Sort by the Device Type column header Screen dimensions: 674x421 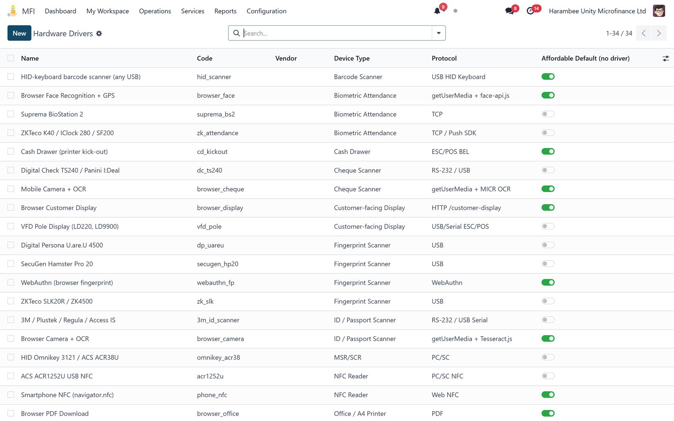[x=352, y=59]
